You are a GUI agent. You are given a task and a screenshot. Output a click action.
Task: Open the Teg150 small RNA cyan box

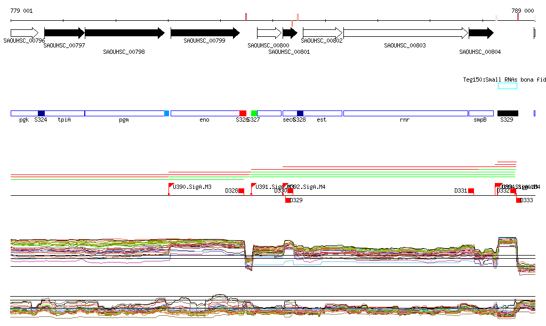tap(507, 86)
